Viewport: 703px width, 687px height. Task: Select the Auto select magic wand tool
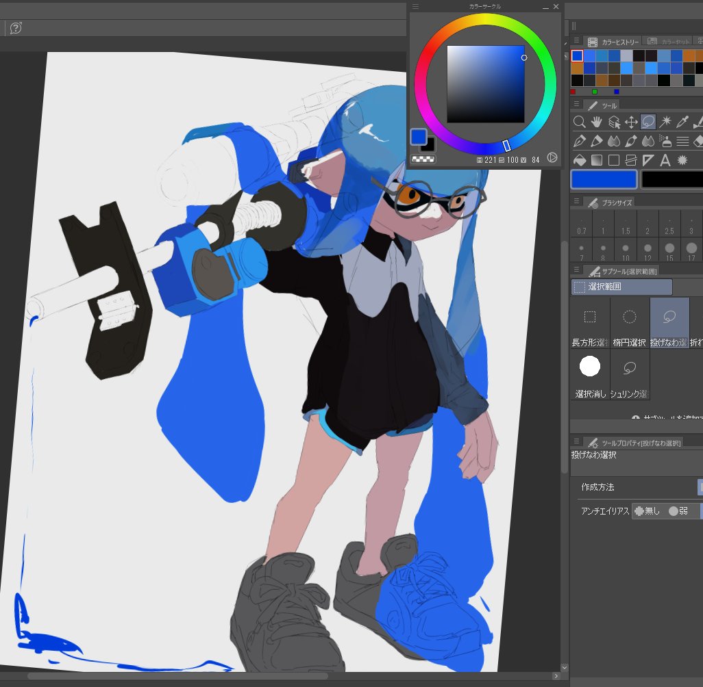[x=665, y=122]
